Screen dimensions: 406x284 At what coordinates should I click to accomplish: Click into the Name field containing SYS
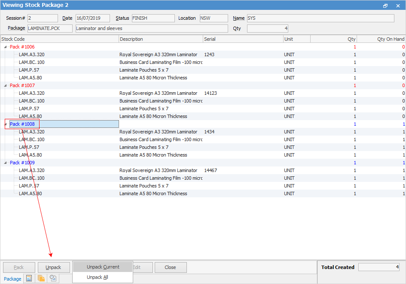click(x=320, y=18)
